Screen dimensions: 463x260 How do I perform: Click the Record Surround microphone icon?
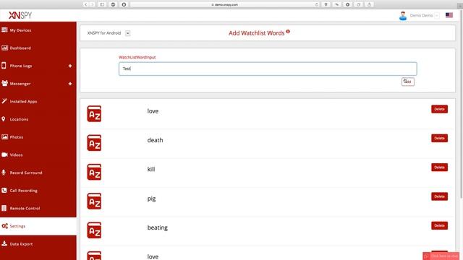pos(4,173)
